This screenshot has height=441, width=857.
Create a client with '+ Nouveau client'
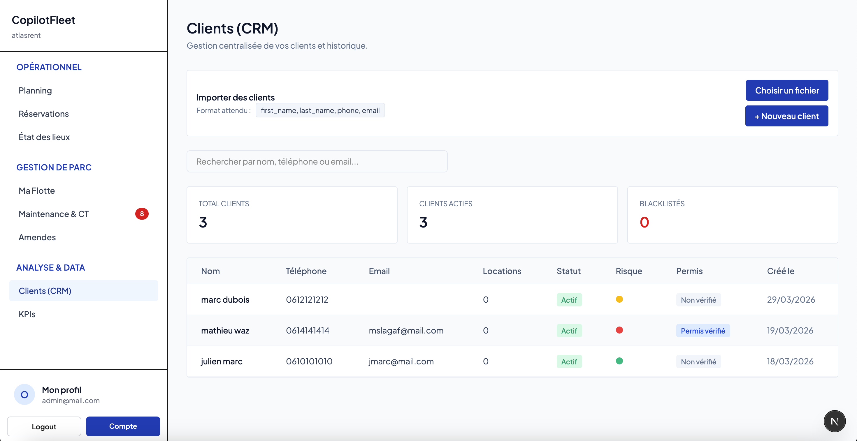[x=787, y=116]
